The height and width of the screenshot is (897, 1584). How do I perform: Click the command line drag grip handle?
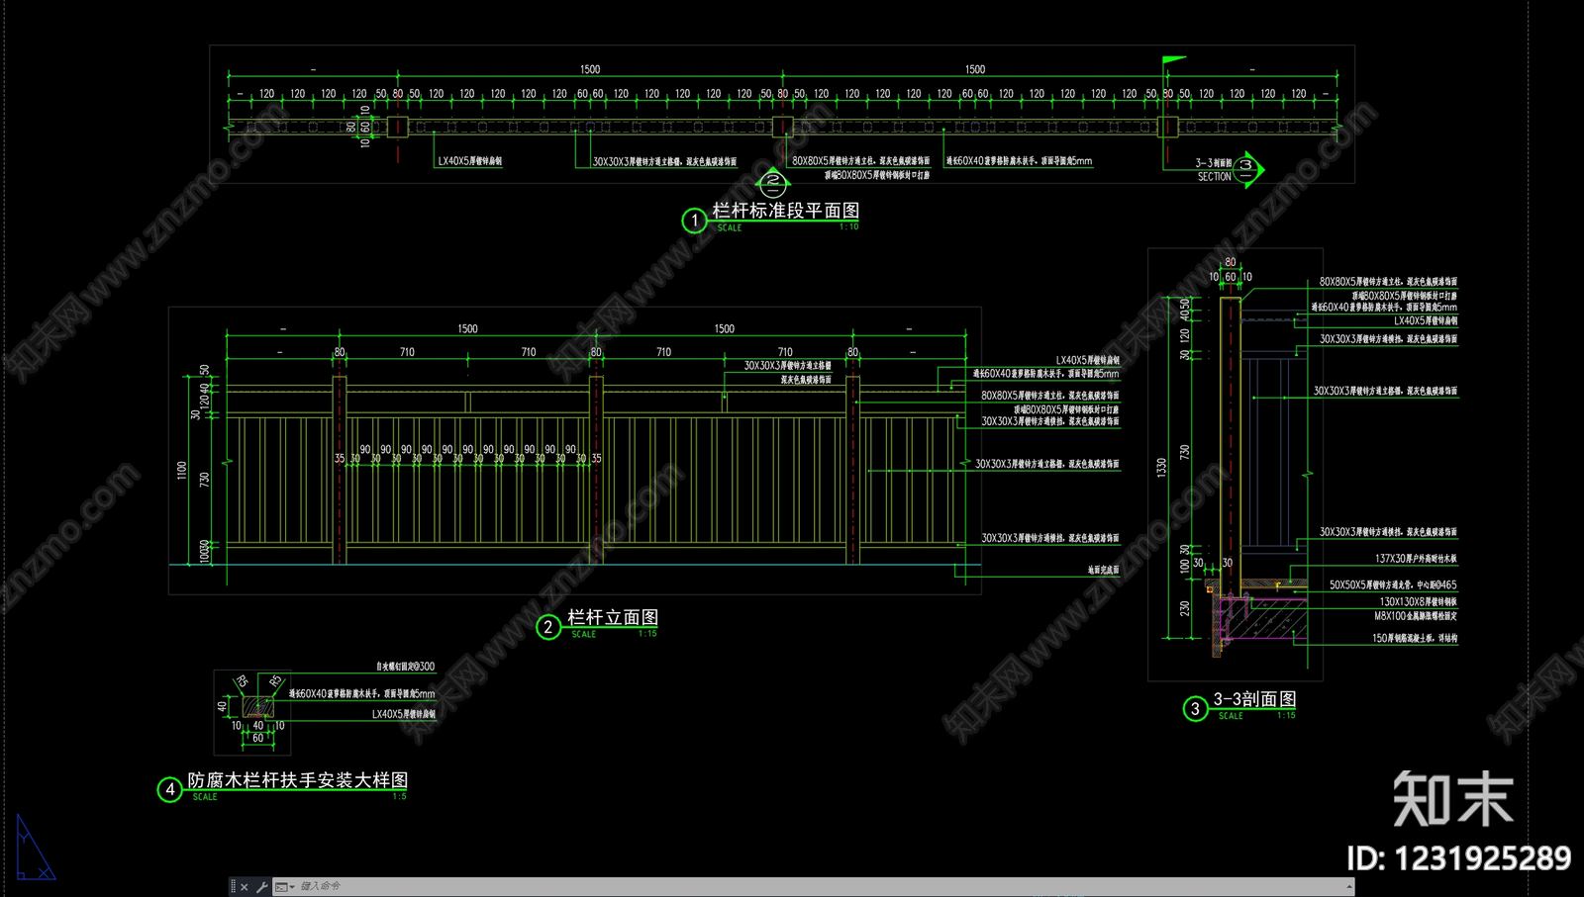pyautogui.click(x=234, y=887)
